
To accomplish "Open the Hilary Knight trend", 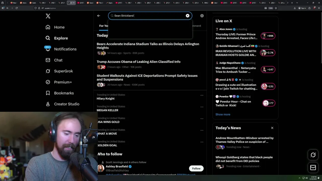I will [106, 99].
